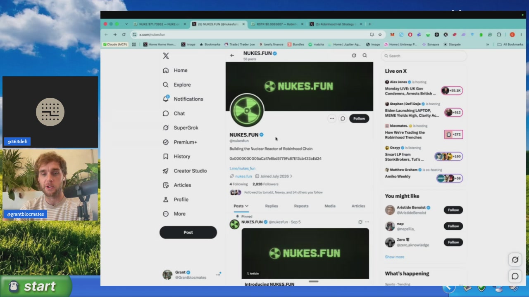Go back with the browser's back arrow

pyautogui.click(x=106, y=35)
